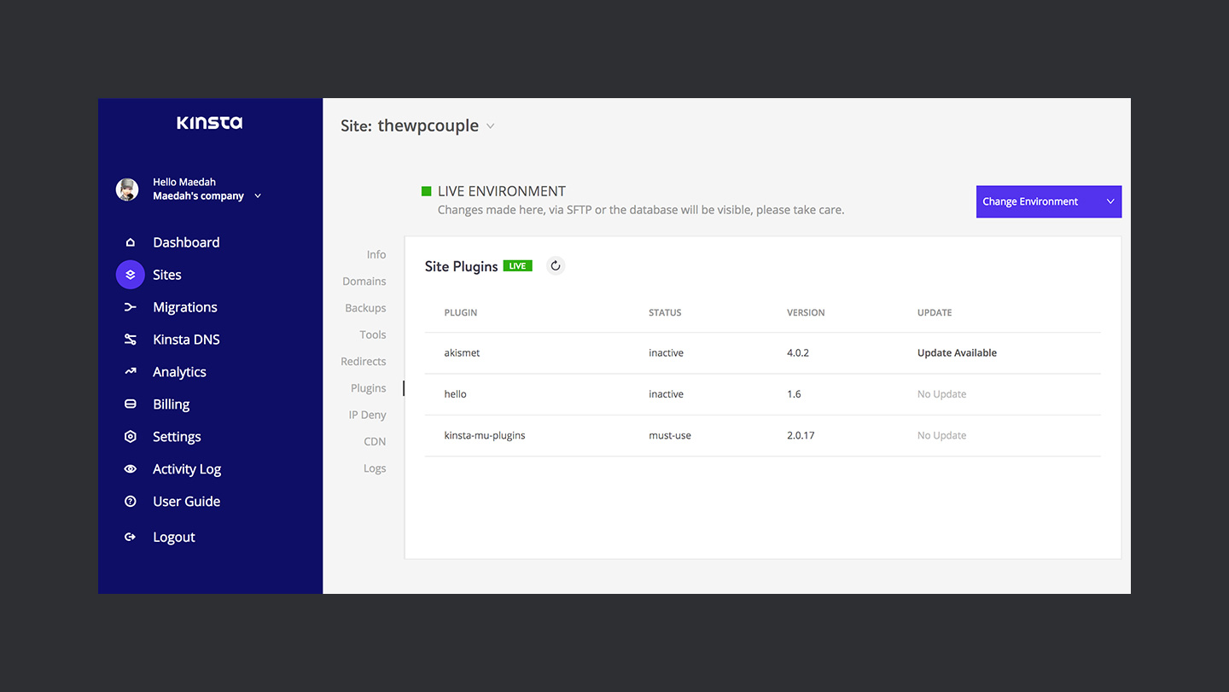Click the LIVE ENVIRONMENT heading
The height and width of the screenshot is (692, 1229).
(x=502, y=192)
